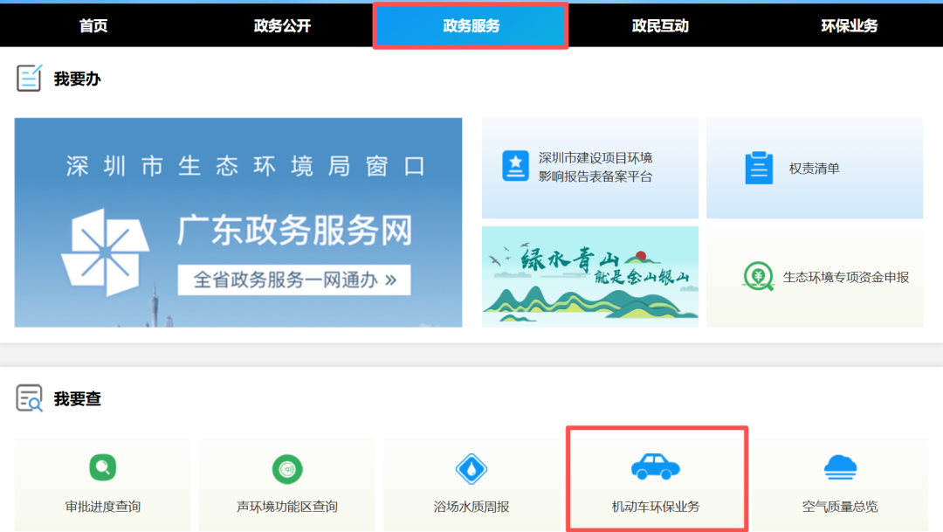This screenshot has height=532, width=943.
Task: Open 深圳市建设项目环境影响报告表备案平台 link
Action: [x=595, y=168]
